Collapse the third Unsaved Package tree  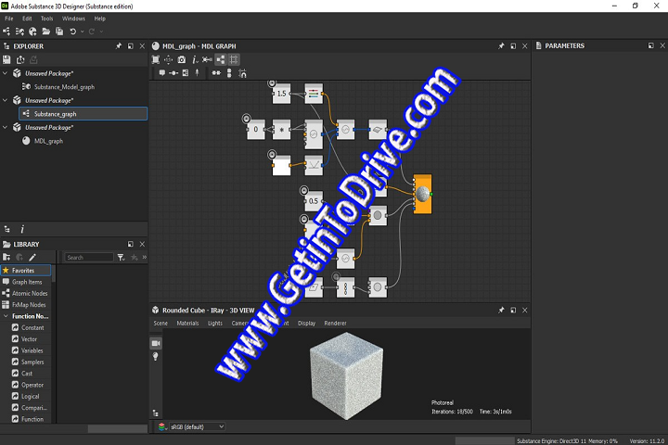point(6,127)
